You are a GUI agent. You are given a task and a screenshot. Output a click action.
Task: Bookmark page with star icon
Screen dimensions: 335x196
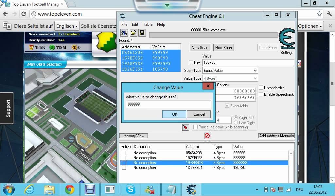(319, 14)
